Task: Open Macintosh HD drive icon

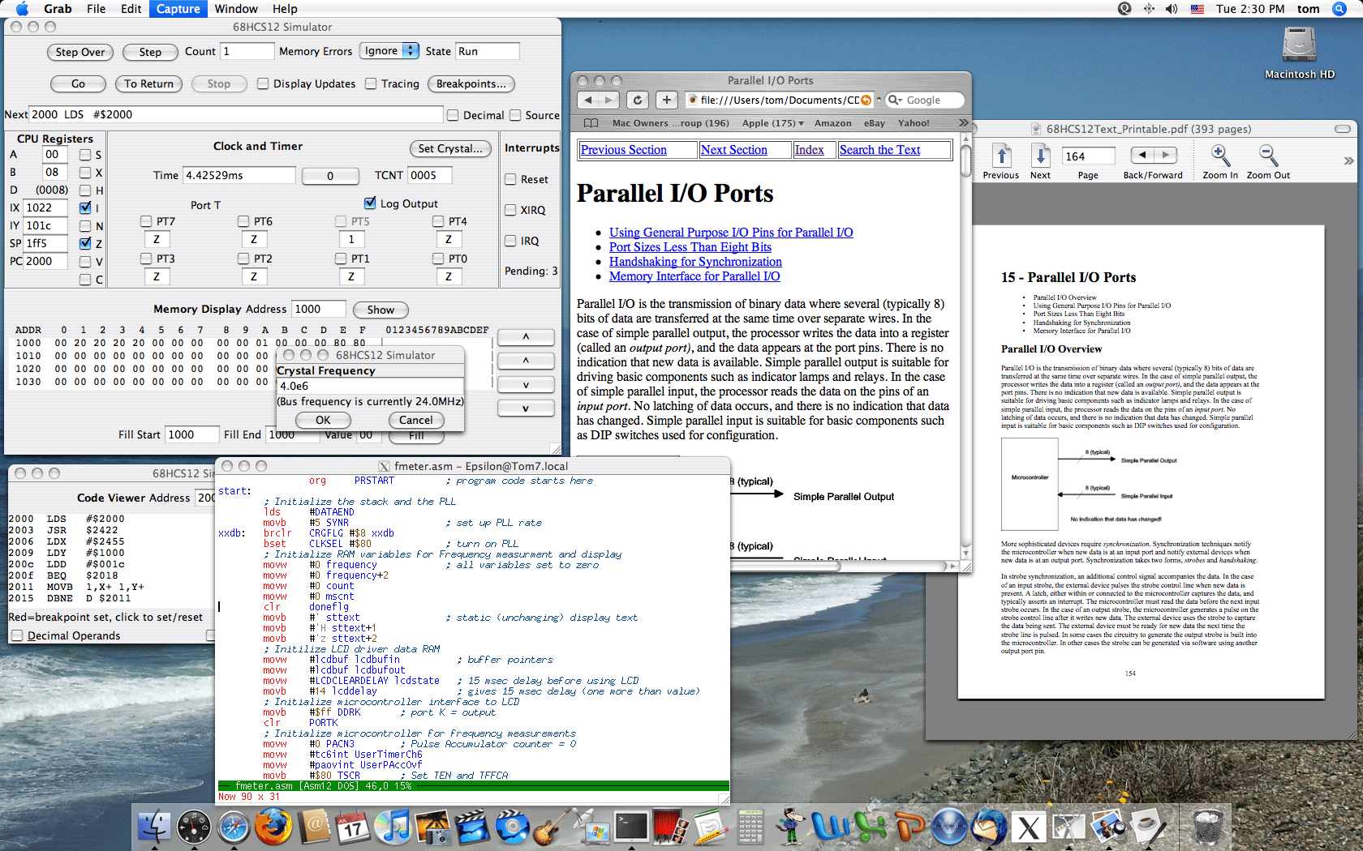Action: 1299,45
